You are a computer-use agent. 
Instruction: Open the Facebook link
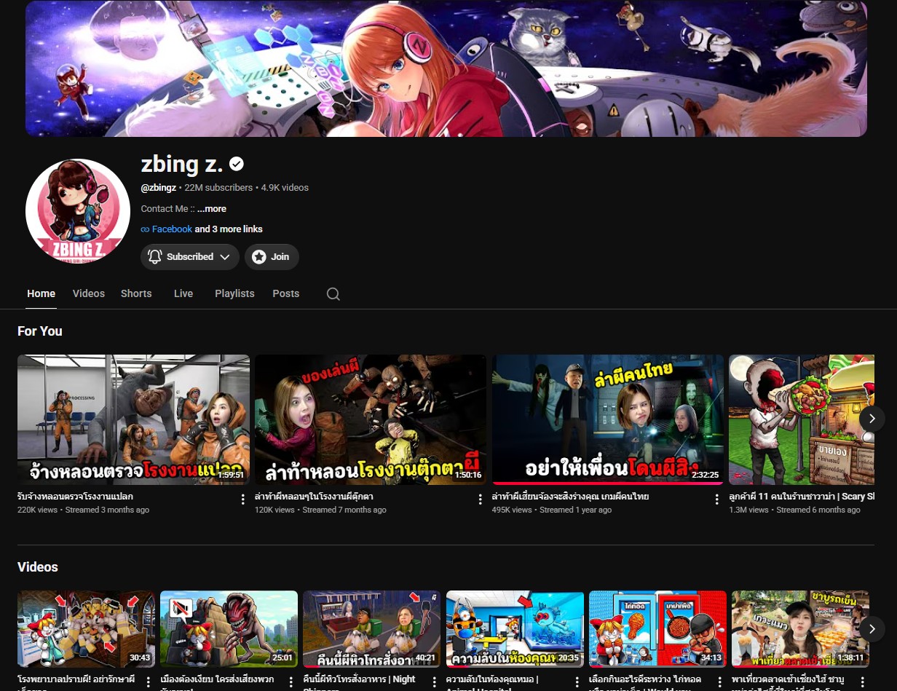click(x=172, y=229)
